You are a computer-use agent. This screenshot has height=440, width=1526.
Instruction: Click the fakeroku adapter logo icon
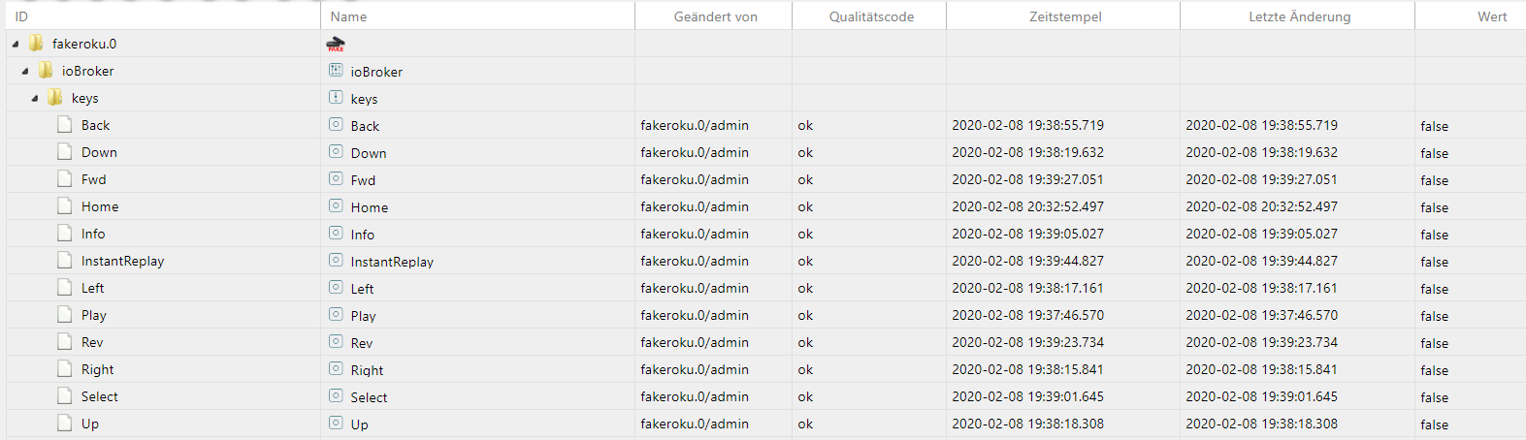(x=336, y=44)
